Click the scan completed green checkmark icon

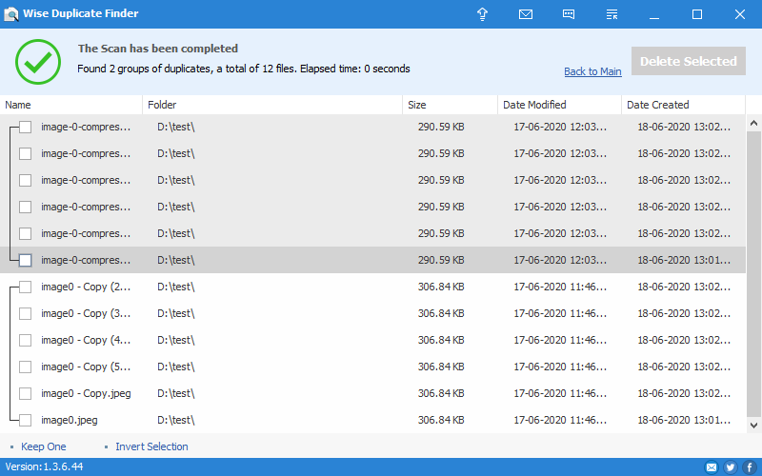pos(38,62)
